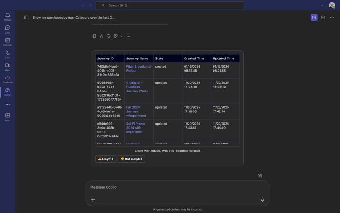
Task: Select updated time 11/20/2025 17:44:09
Action: click(221, 126)
